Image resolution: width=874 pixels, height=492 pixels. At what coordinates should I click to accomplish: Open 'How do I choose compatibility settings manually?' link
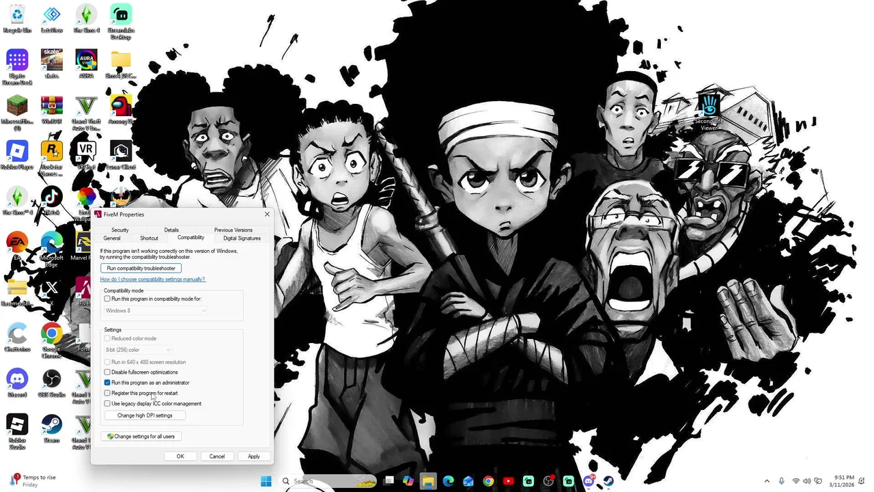point(152,279)
